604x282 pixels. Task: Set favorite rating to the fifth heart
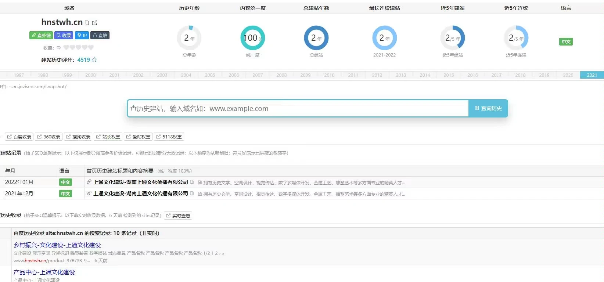pos(91,47)
